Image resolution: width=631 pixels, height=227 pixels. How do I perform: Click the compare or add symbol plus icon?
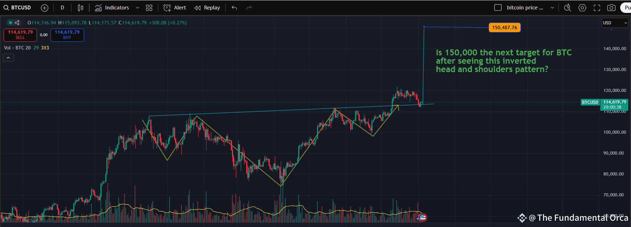pyautogui.click(x=45, y=8)
